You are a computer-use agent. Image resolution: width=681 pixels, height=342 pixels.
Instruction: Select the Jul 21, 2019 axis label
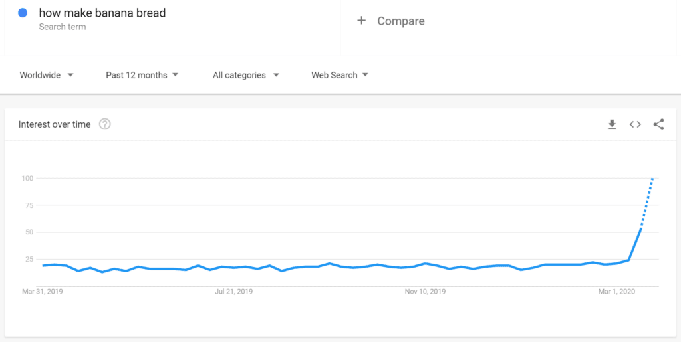[x=233, y=292]
